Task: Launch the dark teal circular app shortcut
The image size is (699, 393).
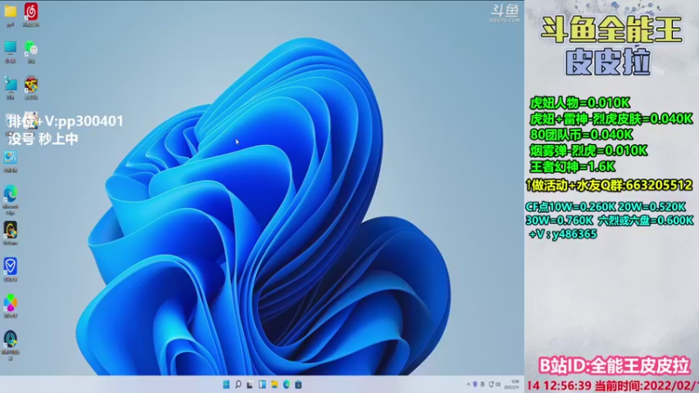Action: [x=10, y=345]
